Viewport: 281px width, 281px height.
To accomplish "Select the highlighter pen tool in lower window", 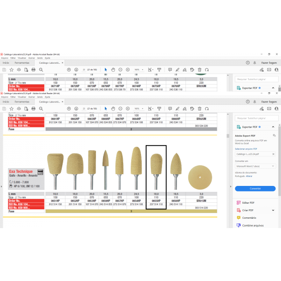I will (177, 109).
